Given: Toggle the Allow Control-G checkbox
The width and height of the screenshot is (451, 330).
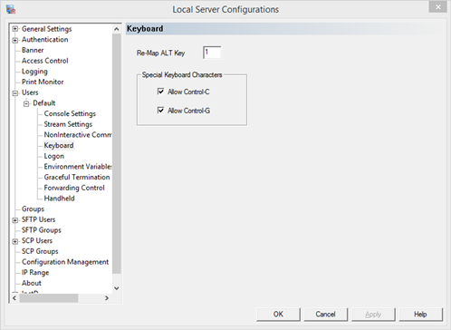Looking at the screenshot, I should coord(160,110).
